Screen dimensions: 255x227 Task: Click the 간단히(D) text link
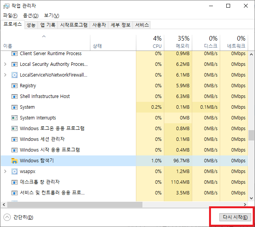click(x=23, y=217)
